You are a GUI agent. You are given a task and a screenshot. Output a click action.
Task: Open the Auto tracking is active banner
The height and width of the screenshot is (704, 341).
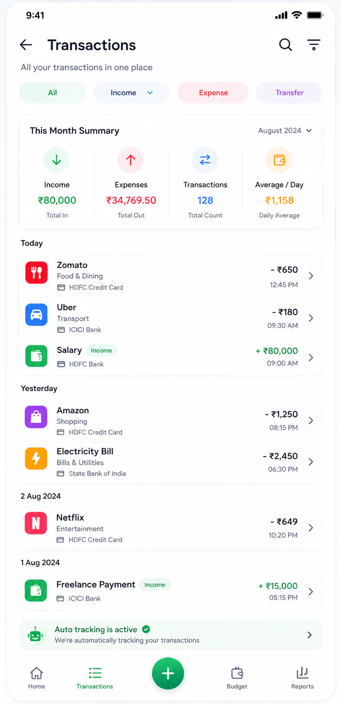point(171,635)
